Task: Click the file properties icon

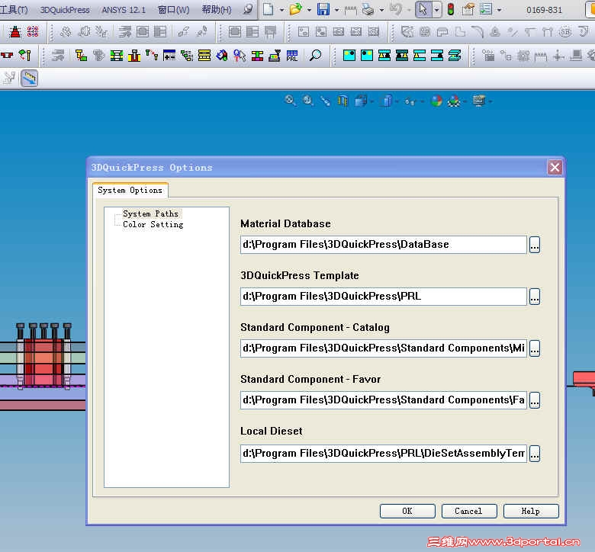Action: click(468, 9)
